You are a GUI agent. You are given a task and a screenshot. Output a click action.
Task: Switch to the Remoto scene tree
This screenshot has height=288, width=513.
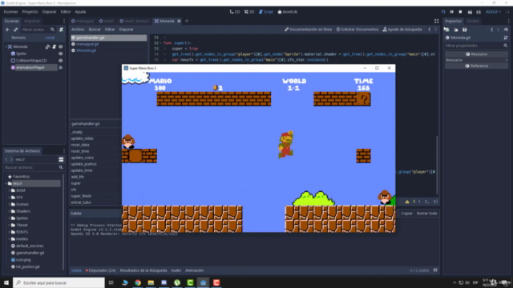pyautogui.click(x=18, y=38)
